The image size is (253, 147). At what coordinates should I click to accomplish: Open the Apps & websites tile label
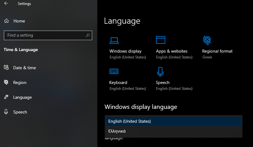pos(171,51)
